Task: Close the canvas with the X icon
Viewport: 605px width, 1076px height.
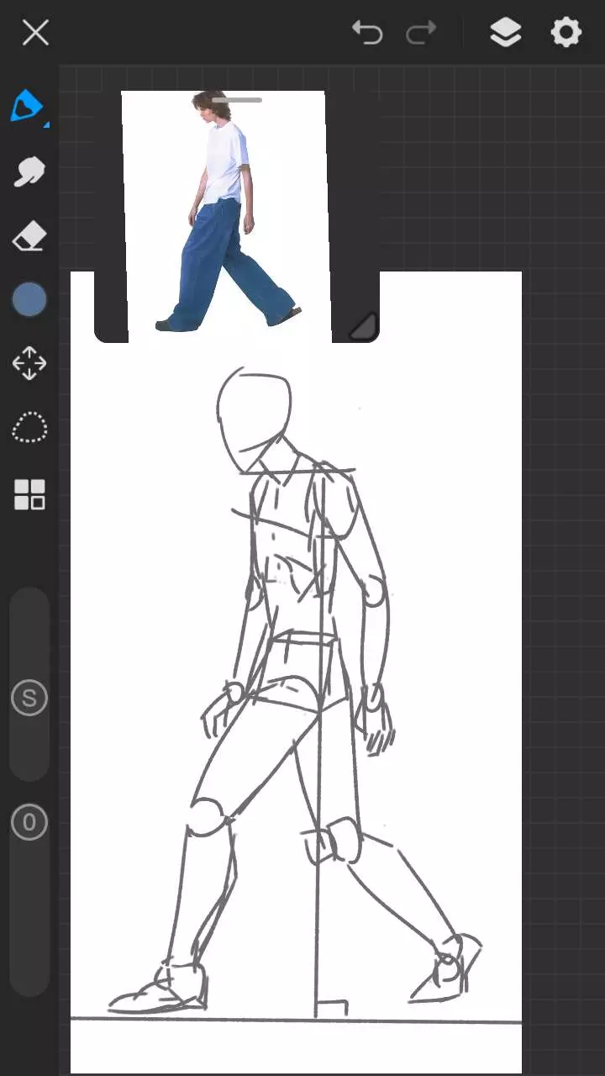Action: tap(35, 33)
